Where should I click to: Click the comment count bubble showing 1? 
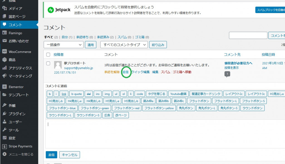[x=227, y=74]
